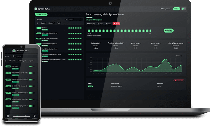Select PLESK 2 Main System on the phone
Image resolution: width=210 pixels, height=126 pixels.
click(x=20, y=81)
